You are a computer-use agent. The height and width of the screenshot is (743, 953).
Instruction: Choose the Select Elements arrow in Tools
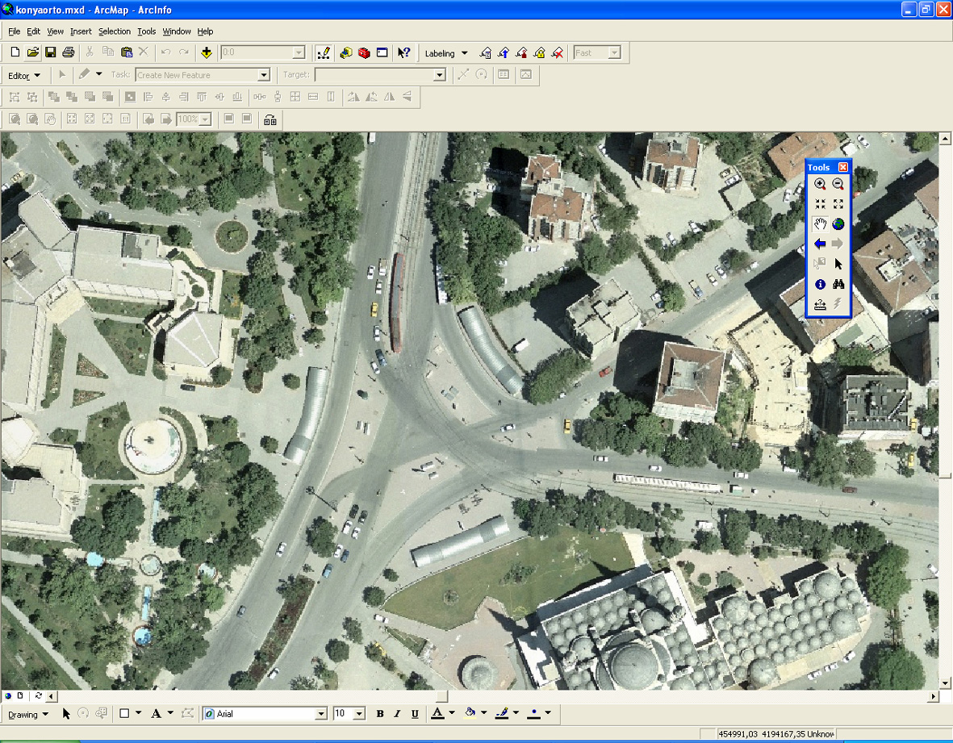[x=838, y=265]
